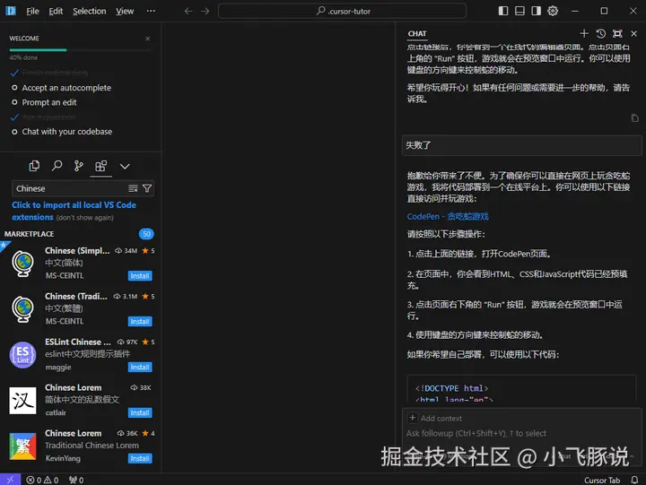Open Cursor settings gear icon
The height and width of the screenshot is (485, 646).
tap(553, 11)
